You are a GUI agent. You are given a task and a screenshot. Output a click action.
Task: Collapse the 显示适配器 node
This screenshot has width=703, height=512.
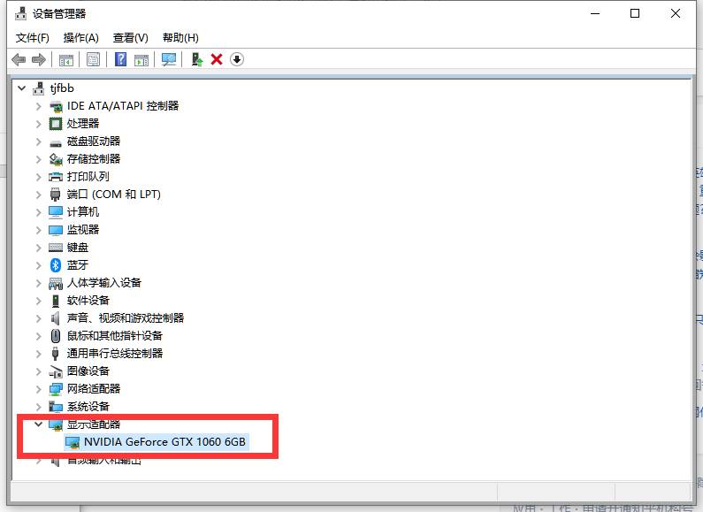(x=39, y=424)
